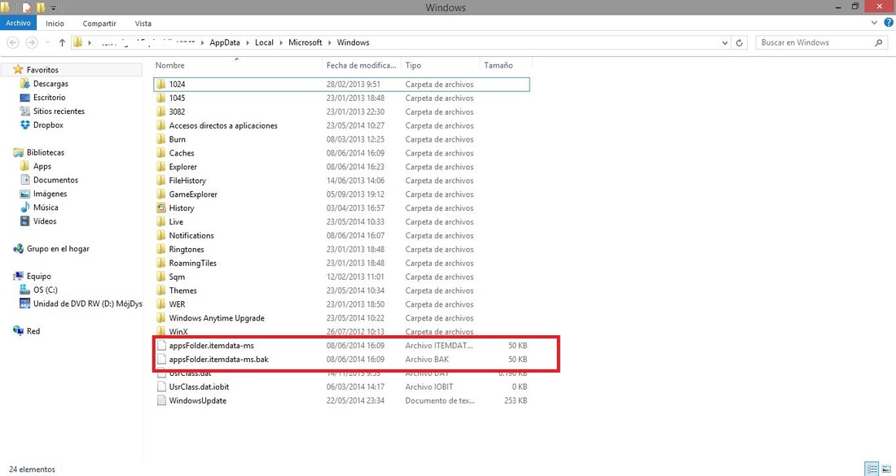Select Bibliotecas in the navigation pane
This screenshot has height=476, width=896.
(45, 152)
